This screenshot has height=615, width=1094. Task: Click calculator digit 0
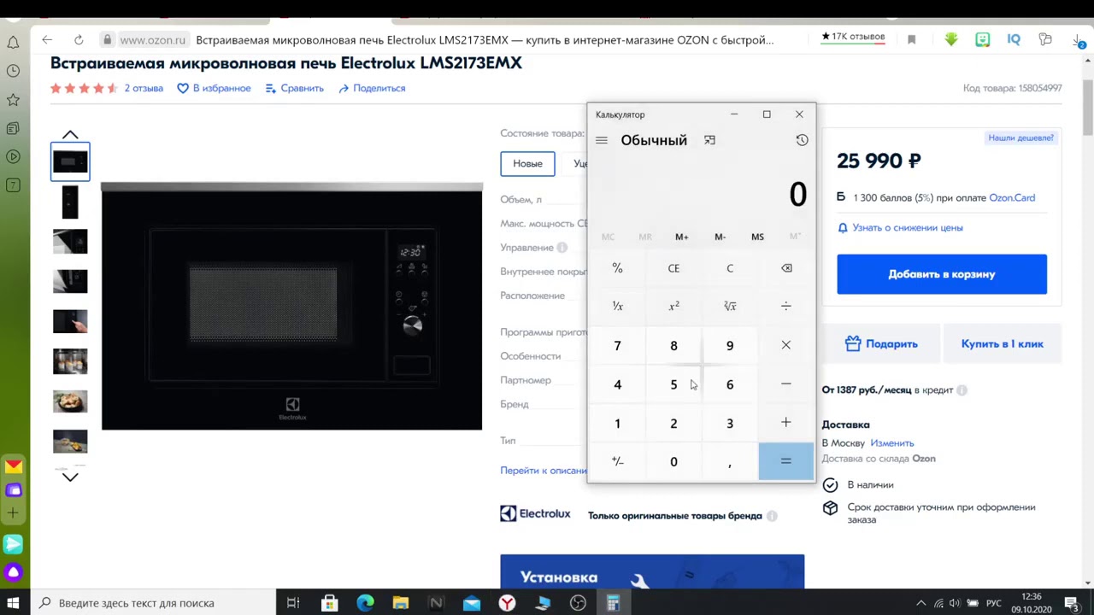(x=673, y=461)
